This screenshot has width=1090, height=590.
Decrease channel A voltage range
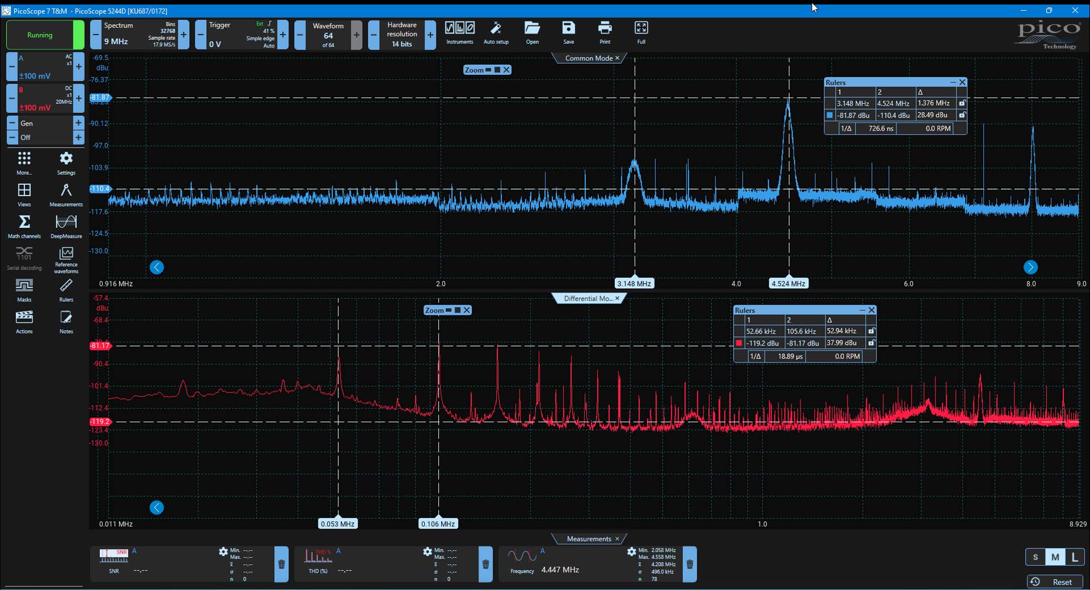[11, 67]
